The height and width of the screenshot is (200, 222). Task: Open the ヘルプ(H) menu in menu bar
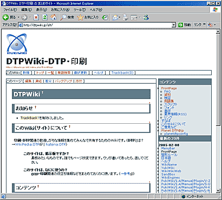[96, 10]
